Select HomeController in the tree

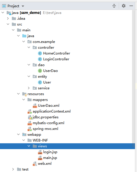click(56, 53)
